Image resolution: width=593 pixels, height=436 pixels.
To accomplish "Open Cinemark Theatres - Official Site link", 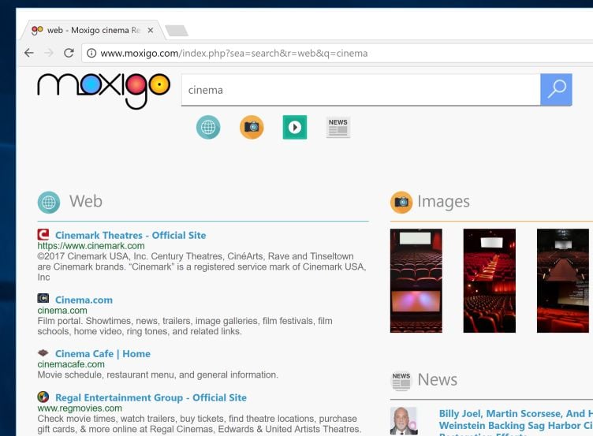I will (x=130, y=235).
